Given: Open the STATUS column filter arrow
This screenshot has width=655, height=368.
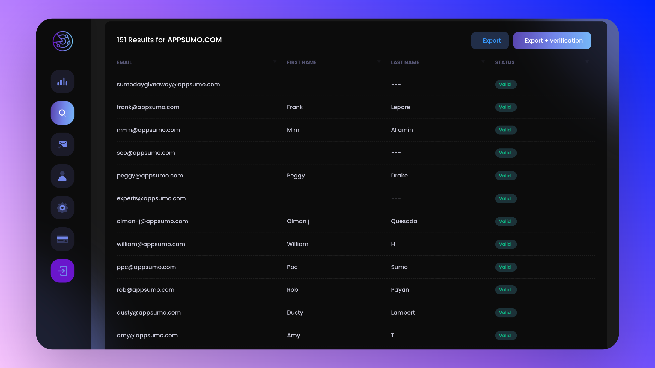Looking at the screenshot, I should tap(587, 62).
